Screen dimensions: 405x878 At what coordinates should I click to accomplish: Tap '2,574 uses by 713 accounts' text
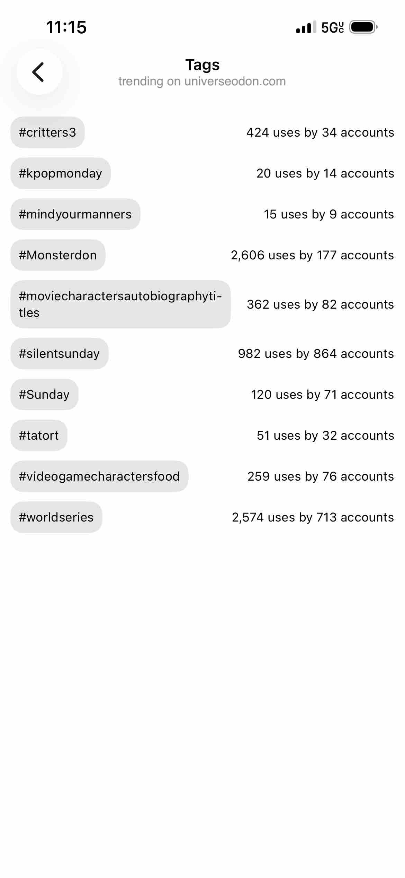click(x=313, y=517)
